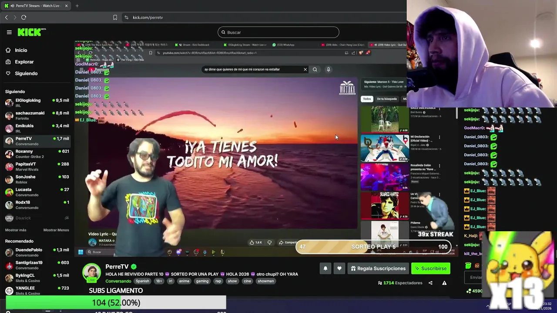Open PapitasVT channel in followed list
Viewport: 557px width, 313px height.
(37, 166)
